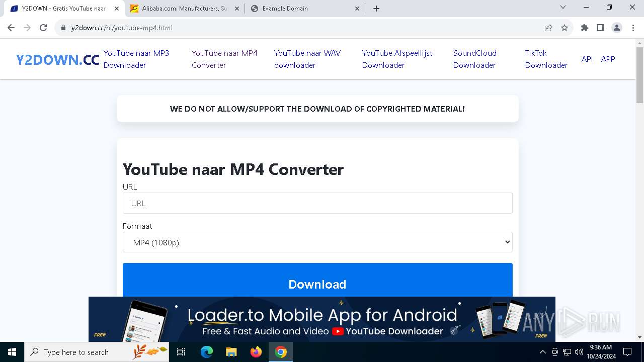This screenshot has width=644, height=362.
Task: Open the tab search chevron in Chrome
Action: point(563,8)
